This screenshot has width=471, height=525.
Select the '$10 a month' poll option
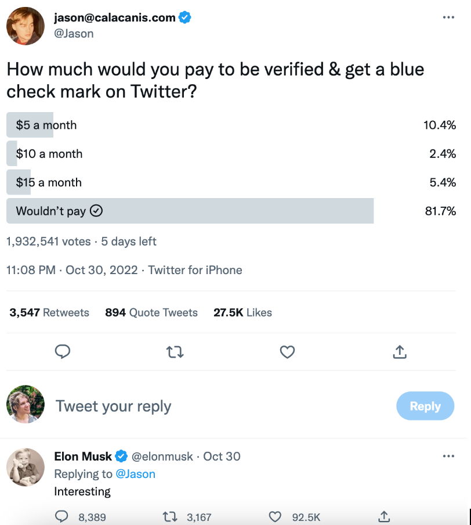pos(49,154)
